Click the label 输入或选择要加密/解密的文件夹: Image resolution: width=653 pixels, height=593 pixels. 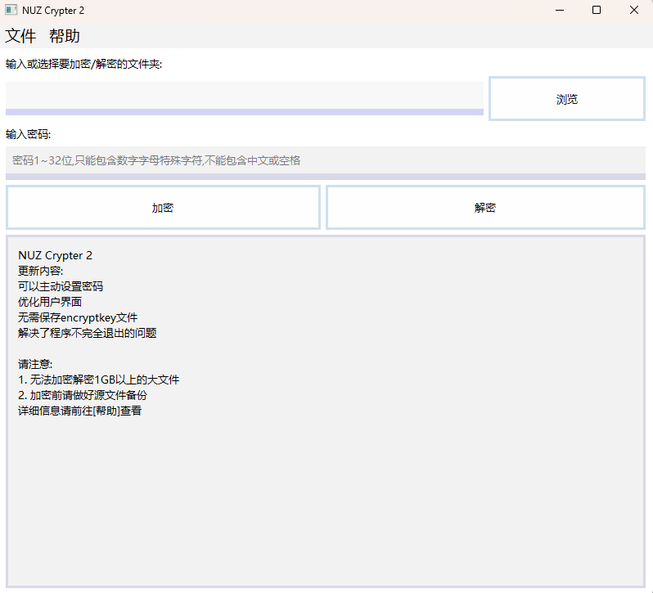[83, 64]
